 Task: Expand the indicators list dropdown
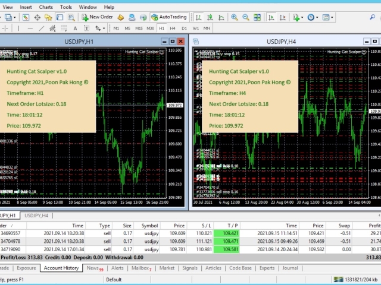click(x=302, y=17)
